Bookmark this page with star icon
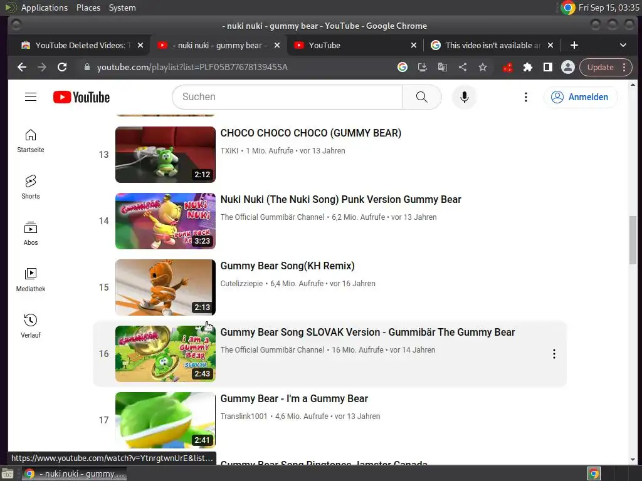Viewport: 642px width, 481px height. coord(483,67)
